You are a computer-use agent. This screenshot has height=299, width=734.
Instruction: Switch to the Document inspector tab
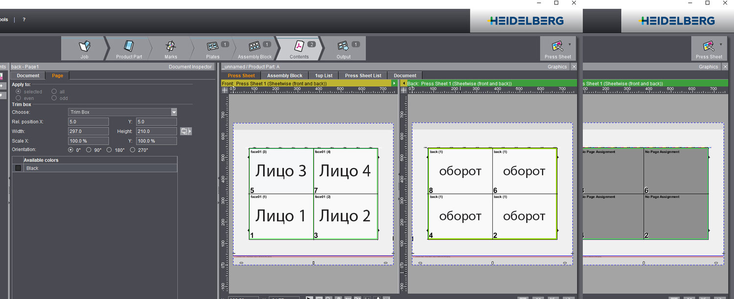pyautogui.click(x=28, y=76)
